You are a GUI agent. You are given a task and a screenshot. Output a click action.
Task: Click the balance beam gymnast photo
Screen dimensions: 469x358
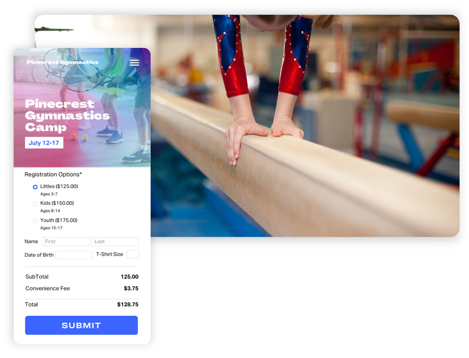click(x=305, y=126)
